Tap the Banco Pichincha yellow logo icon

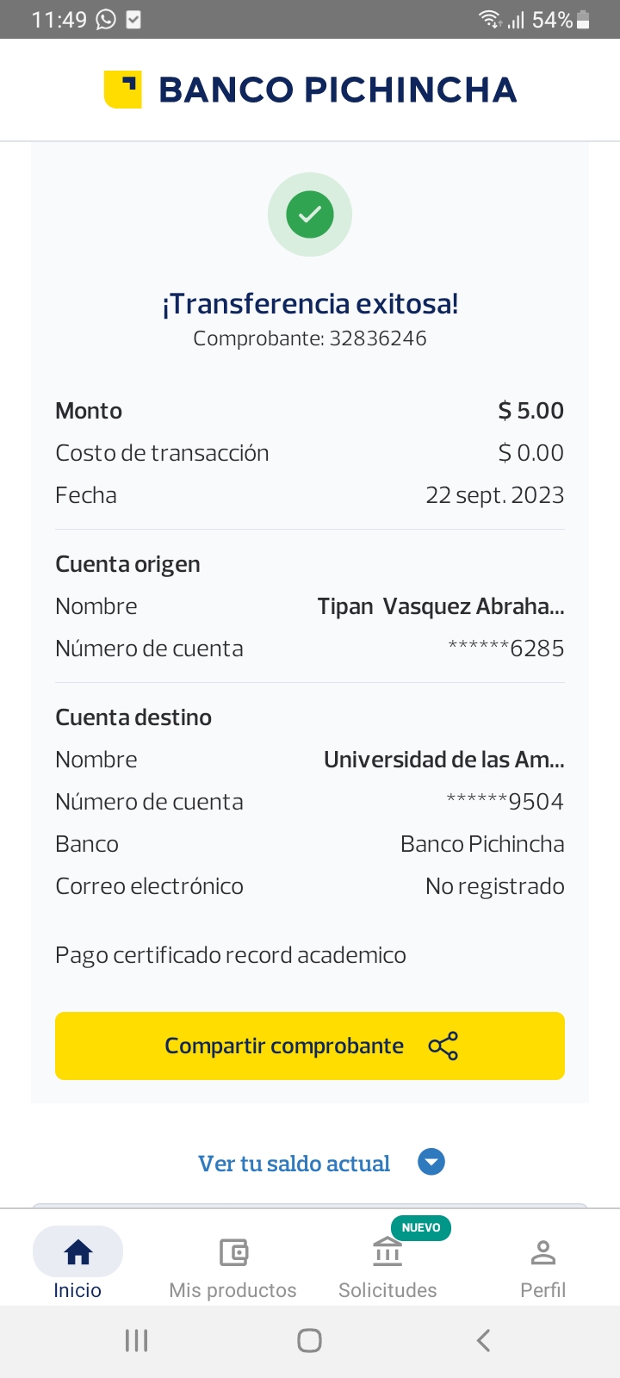(123, 90)
